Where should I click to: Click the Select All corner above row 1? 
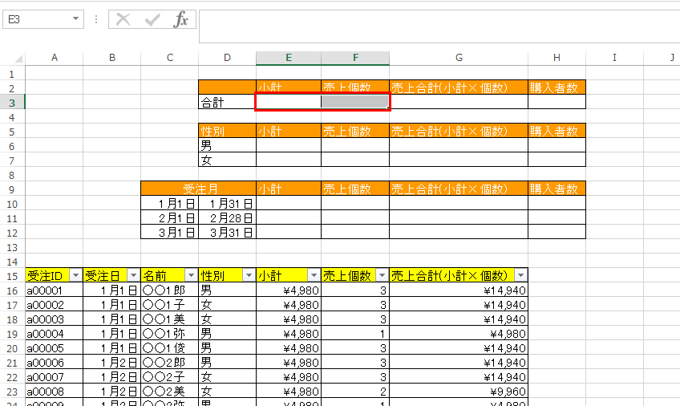click(x=13, y=58)
